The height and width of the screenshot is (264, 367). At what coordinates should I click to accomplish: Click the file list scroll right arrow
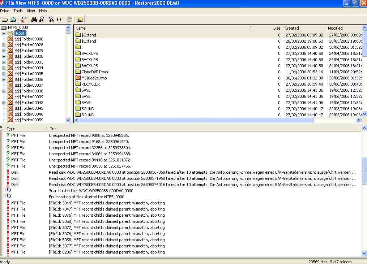(358, 120)
